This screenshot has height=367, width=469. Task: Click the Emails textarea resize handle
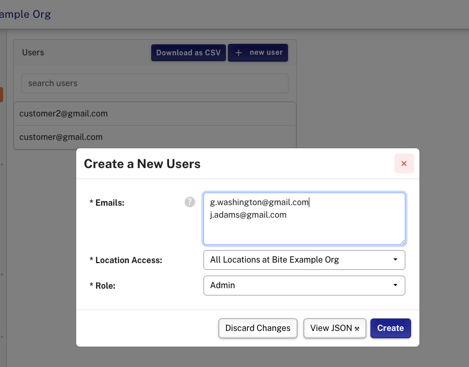(x=402, y=242)
